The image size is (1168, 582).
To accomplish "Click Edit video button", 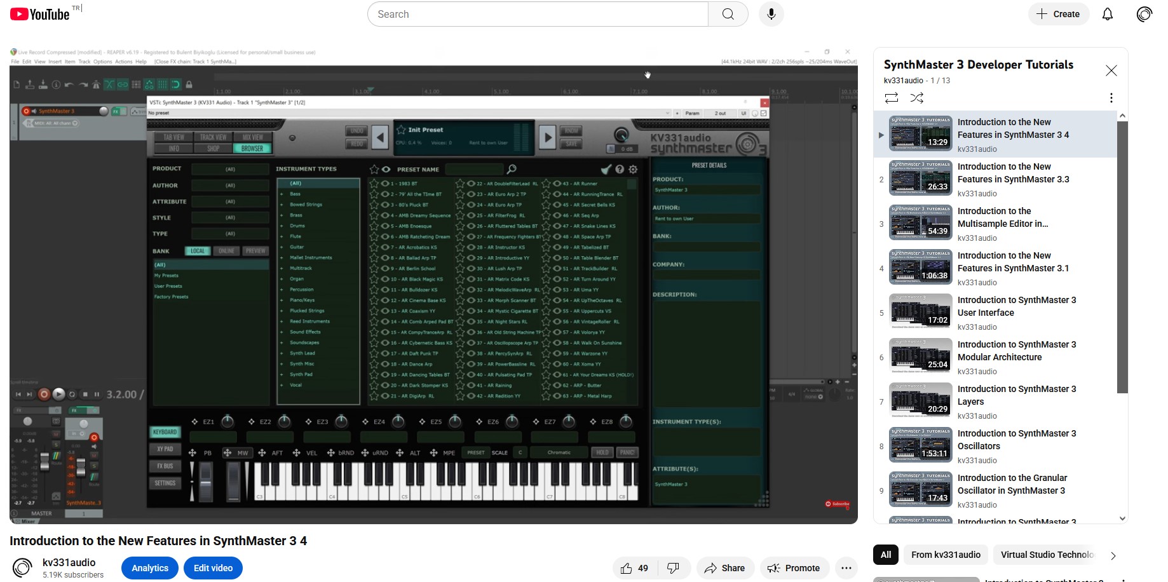I will point(213,568).
